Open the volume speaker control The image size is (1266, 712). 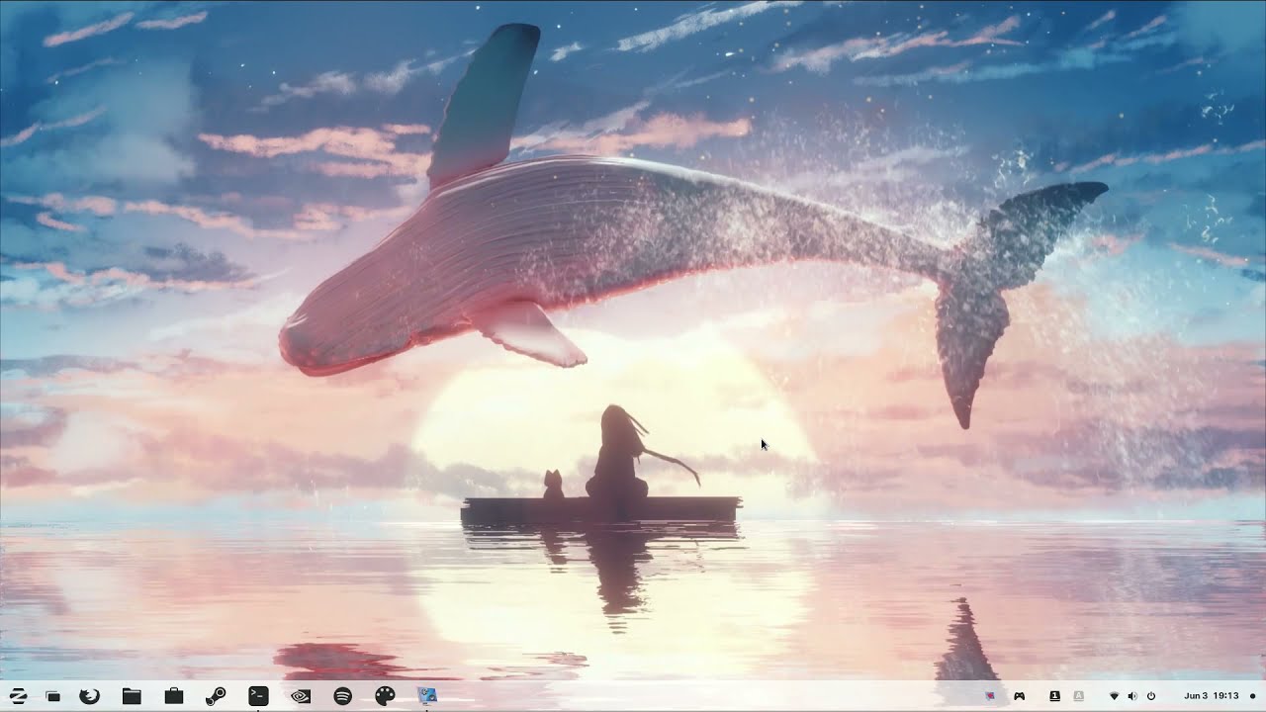(x=1132, y=696)
